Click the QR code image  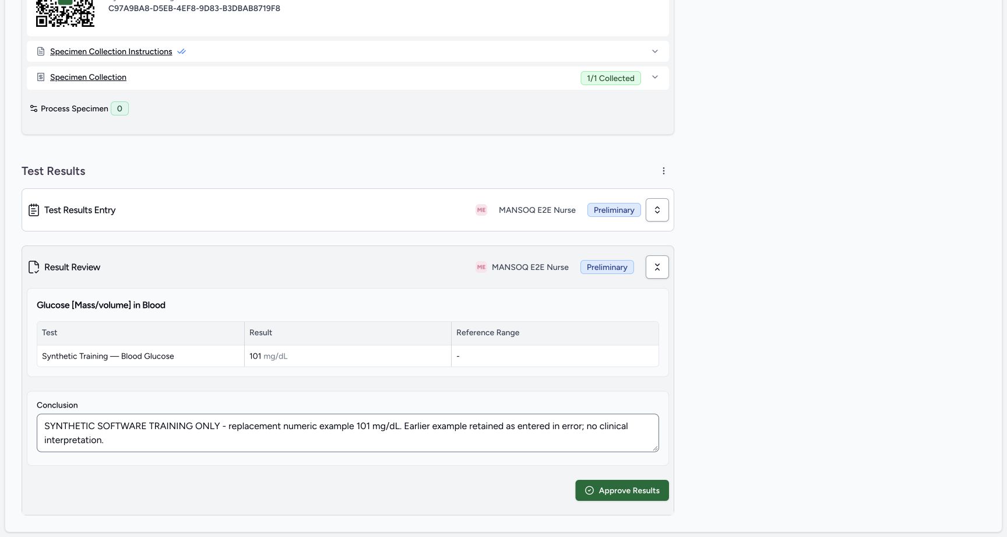click(65, 13)
